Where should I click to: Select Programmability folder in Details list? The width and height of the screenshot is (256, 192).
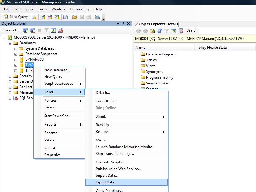157,77
